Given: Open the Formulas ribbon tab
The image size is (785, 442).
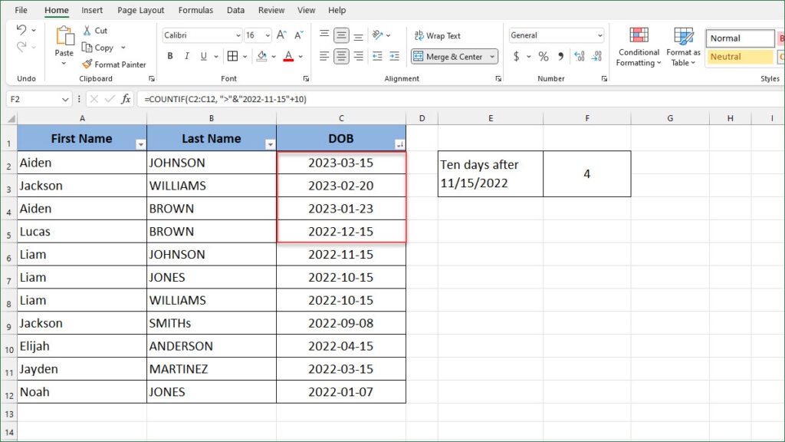Looking at the screenshot, I should [195, 10].
